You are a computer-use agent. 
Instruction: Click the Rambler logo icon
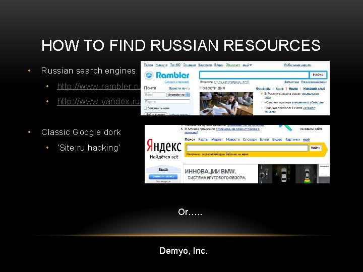[x=149, y=75]
